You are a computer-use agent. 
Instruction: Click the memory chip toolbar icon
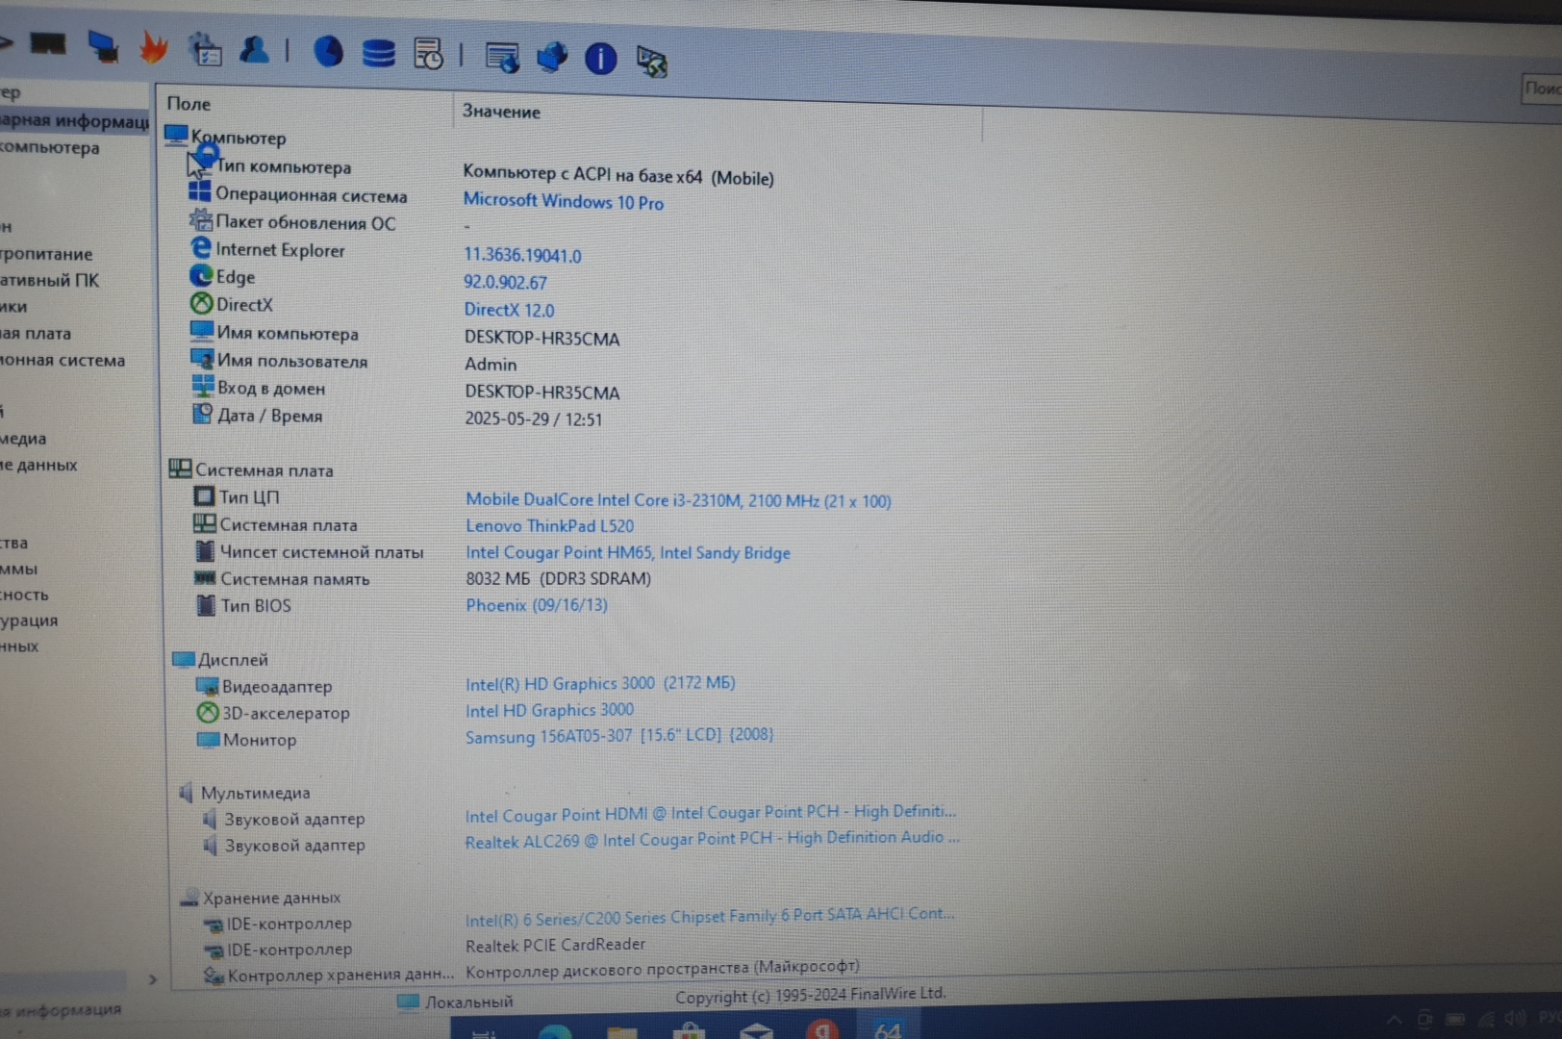[48, 43]
